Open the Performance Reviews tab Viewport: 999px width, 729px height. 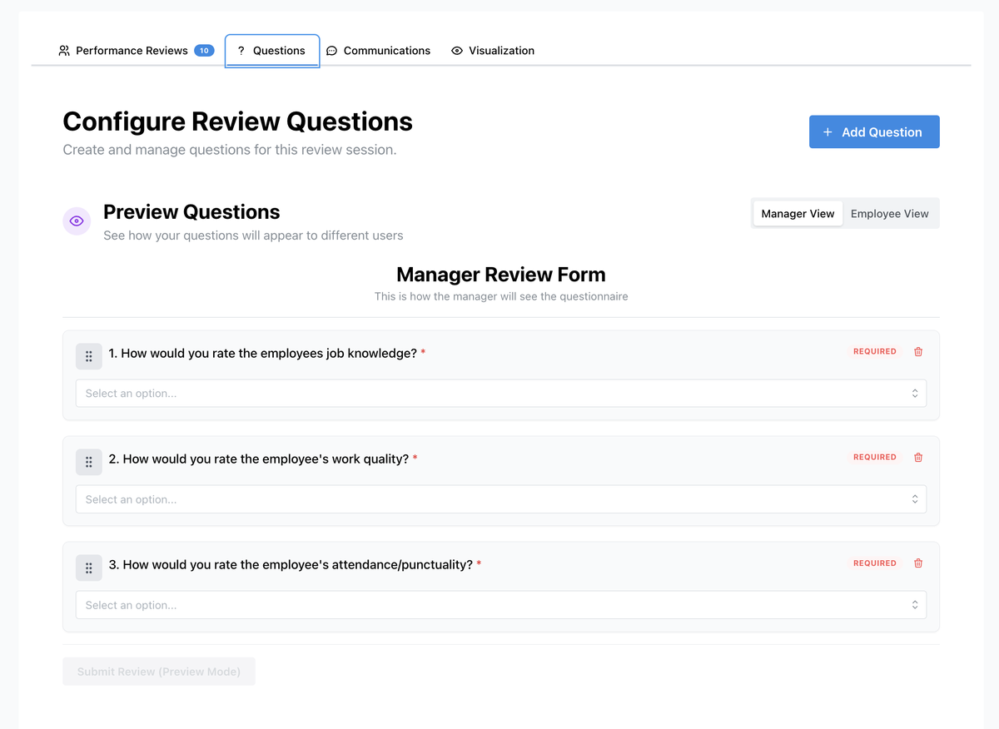pyautogui.click(x=136, y=51)
